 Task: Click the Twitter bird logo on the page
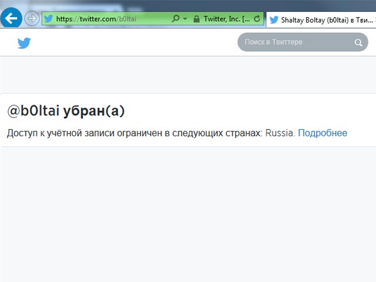click(24, 43)
